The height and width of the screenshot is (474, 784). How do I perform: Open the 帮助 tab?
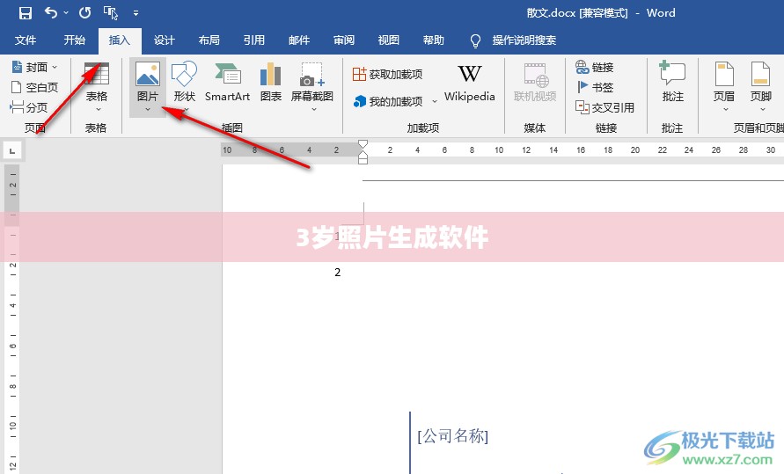point(434,40)
